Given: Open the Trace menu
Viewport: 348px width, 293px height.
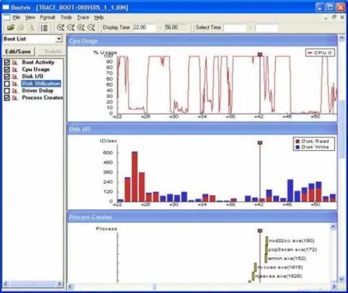Looking at the screenshot, I should [83, 18].
